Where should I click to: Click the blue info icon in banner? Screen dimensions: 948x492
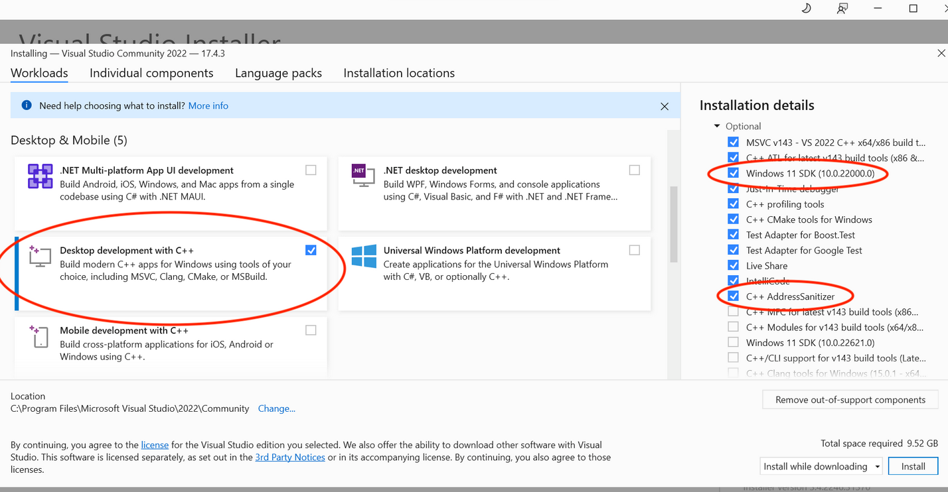27,105
